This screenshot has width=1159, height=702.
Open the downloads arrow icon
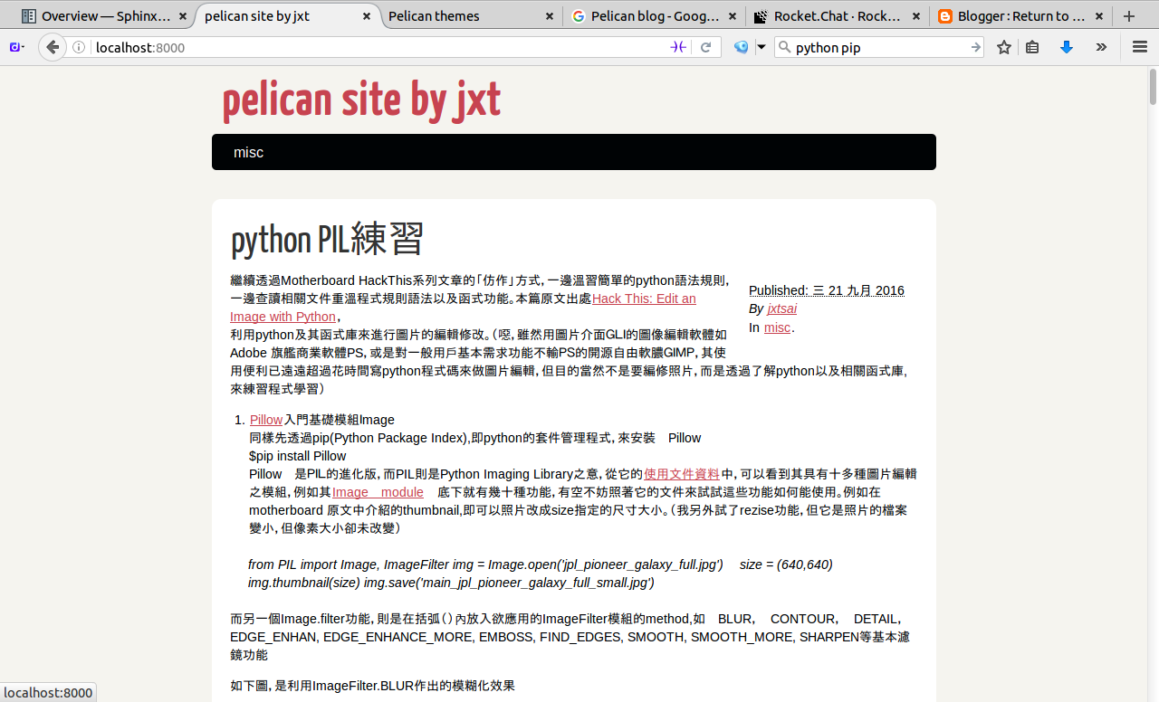1067,47
